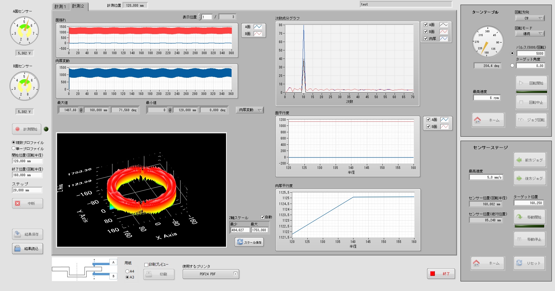Click the ステップ 20.000 mm field
The height and width of the screenshot is (291, 555).
point(27,190)
